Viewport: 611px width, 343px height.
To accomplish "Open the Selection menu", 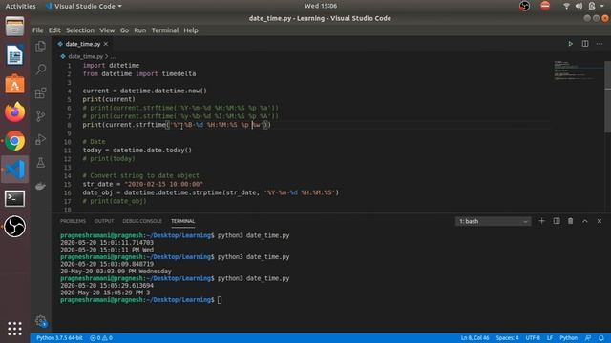I will click(x=80, y=30).
